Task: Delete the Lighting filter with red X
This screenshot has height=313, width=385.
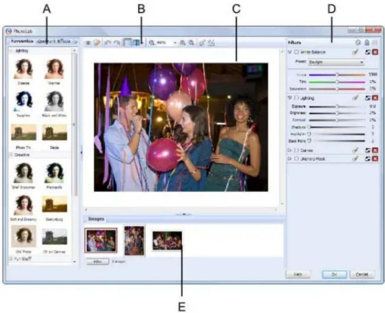Action: pos(375,98)
